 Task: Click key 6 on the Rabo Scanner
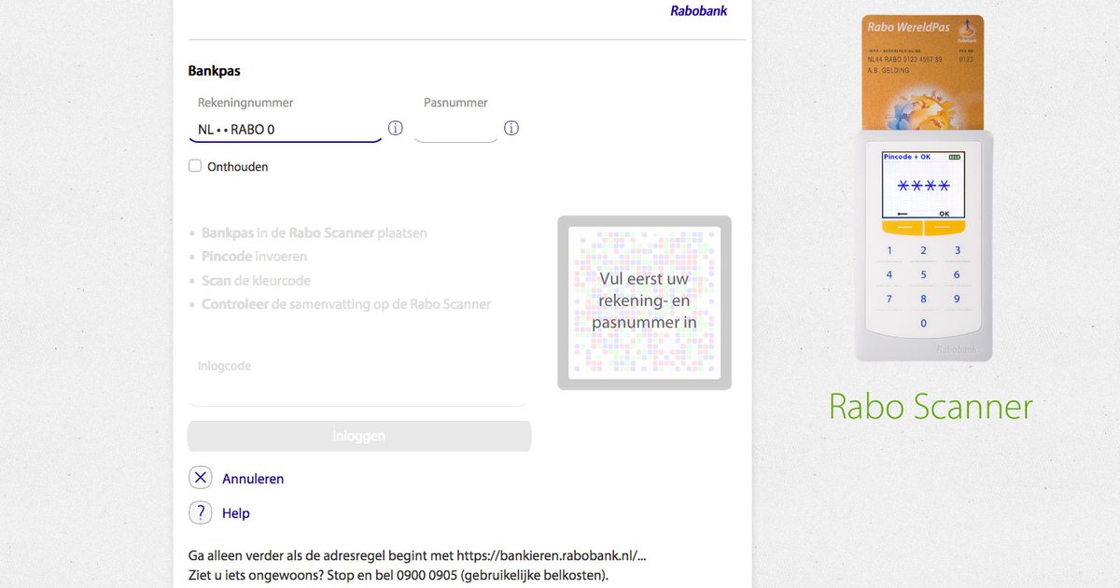pyautogui.click(x=958, y=274)
